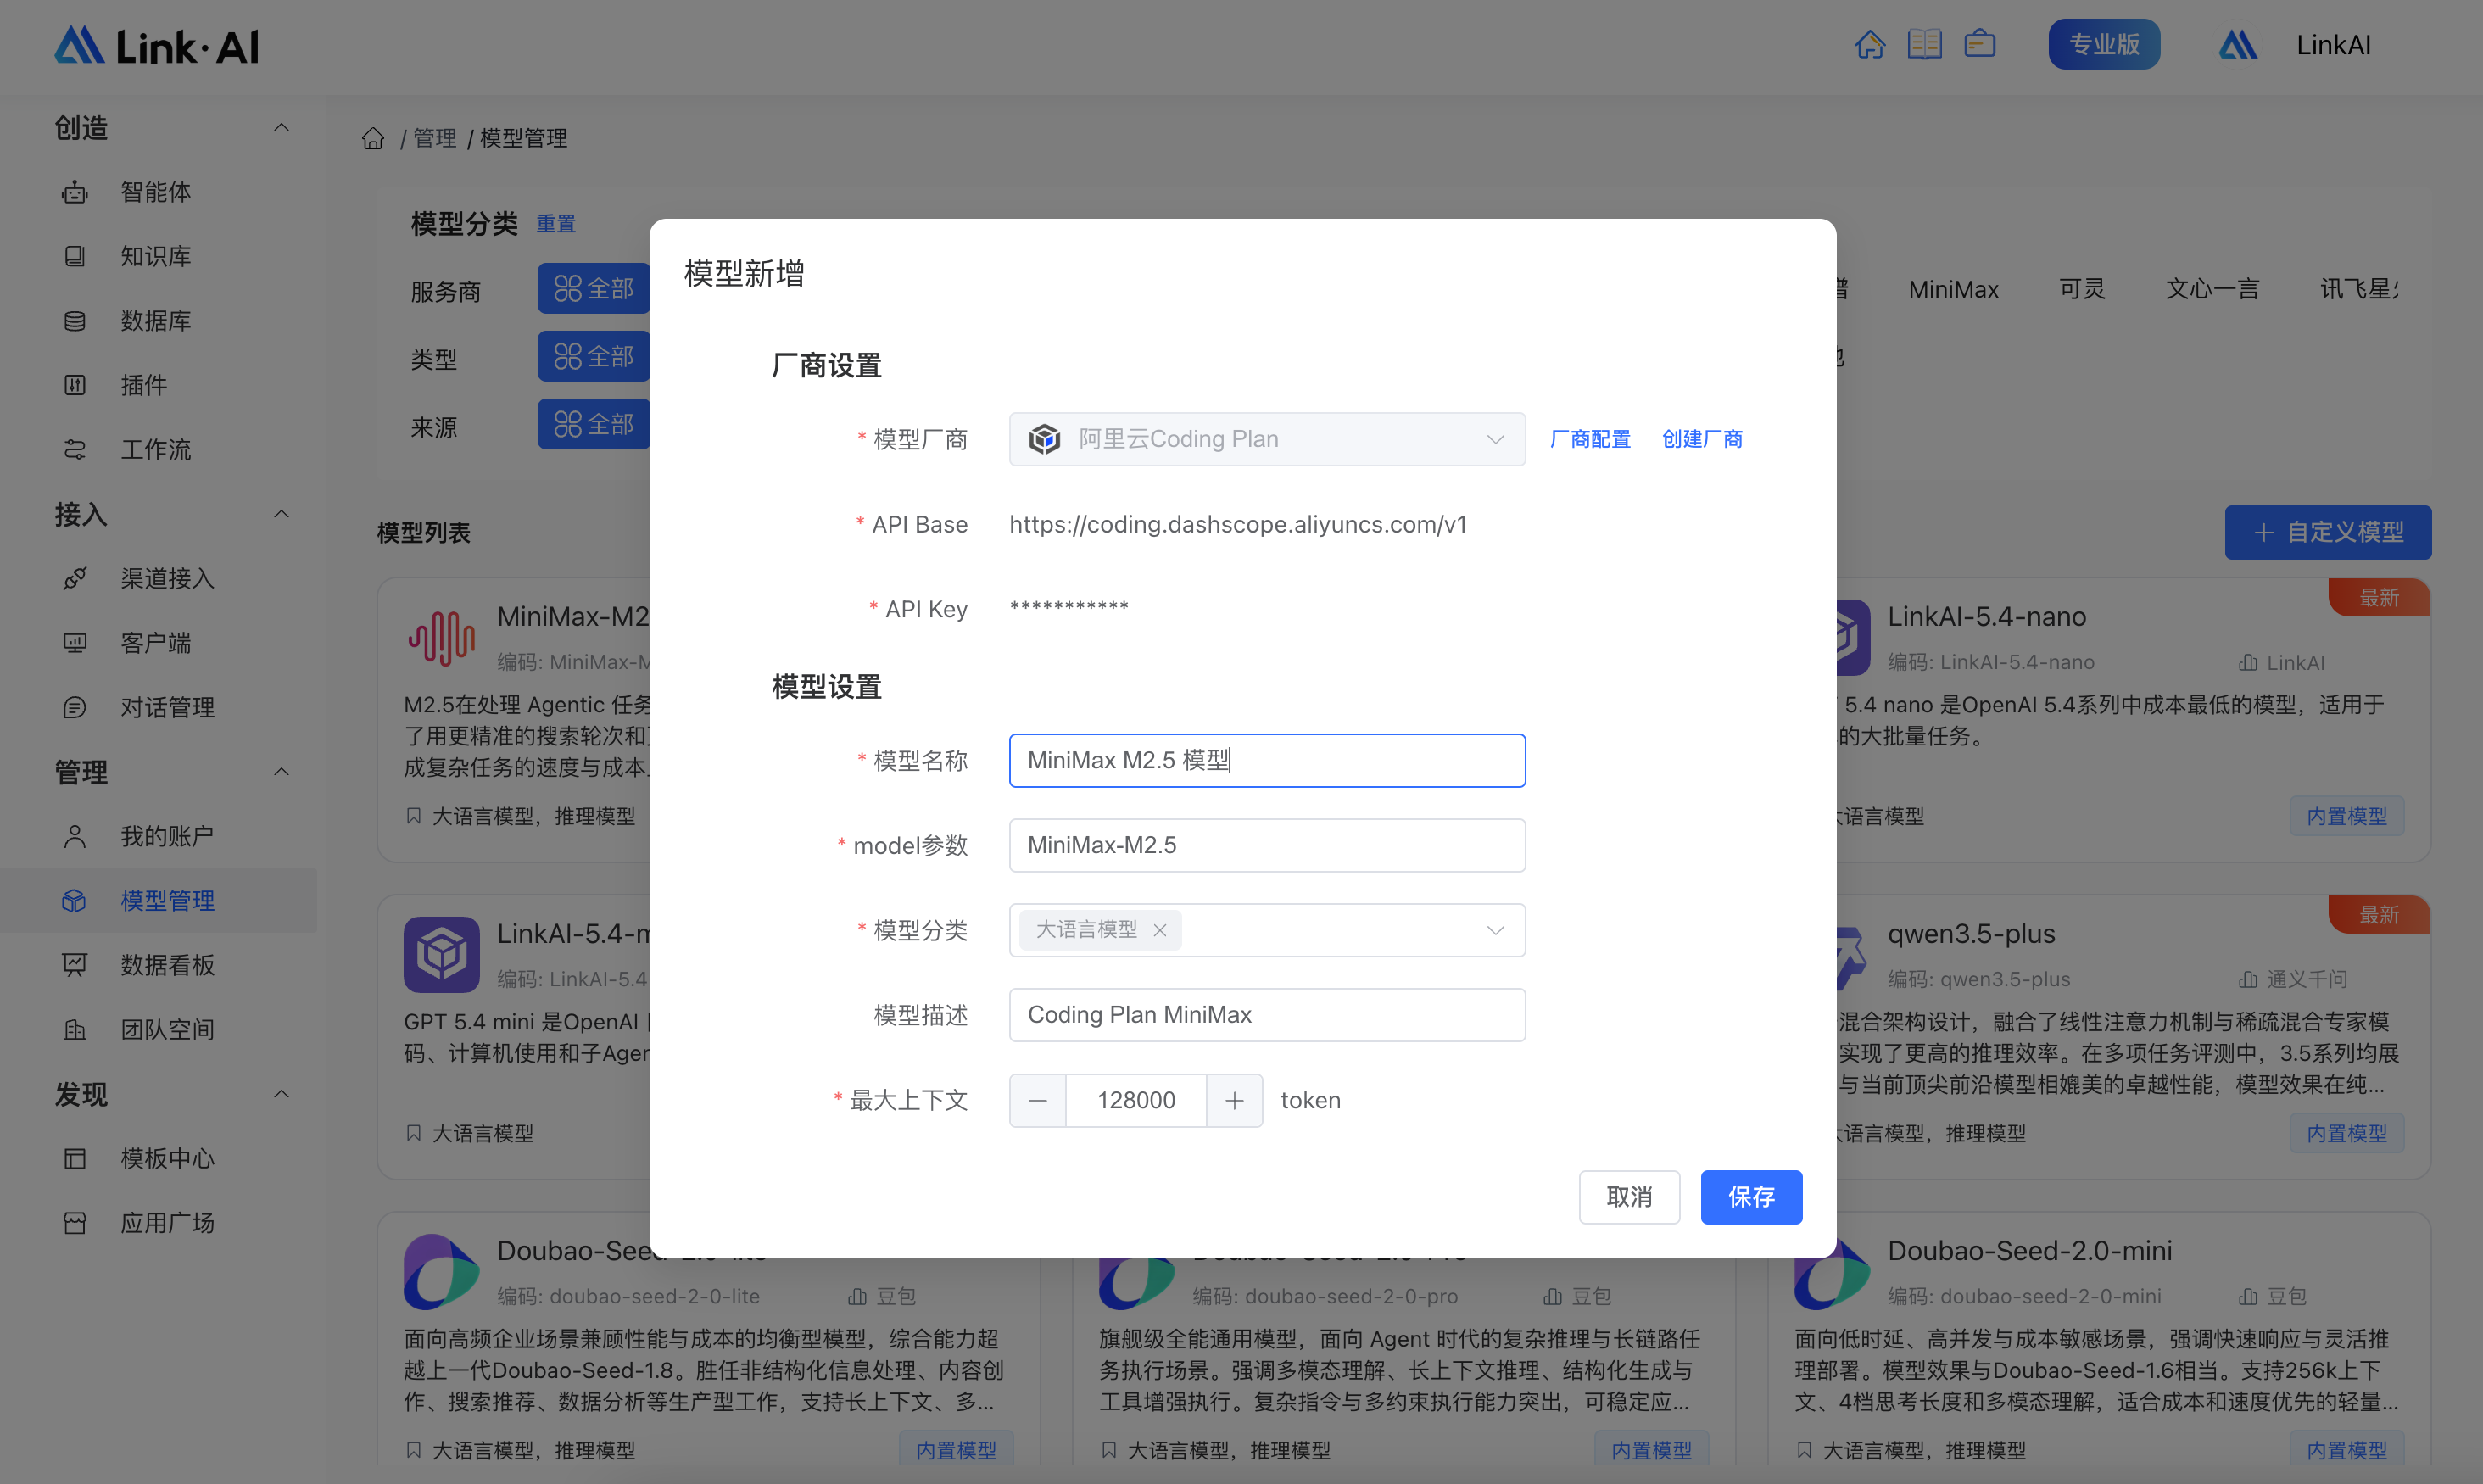2483x1484 pixels.
Task: Go to 工作流 in sidebar
Action: (155, 450)
